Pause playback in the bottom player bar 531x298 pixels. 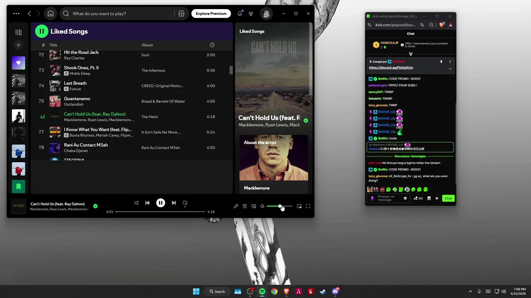pos(161,203)
